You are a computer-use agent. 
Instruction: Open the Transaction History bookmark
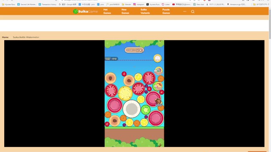(47, 4)
